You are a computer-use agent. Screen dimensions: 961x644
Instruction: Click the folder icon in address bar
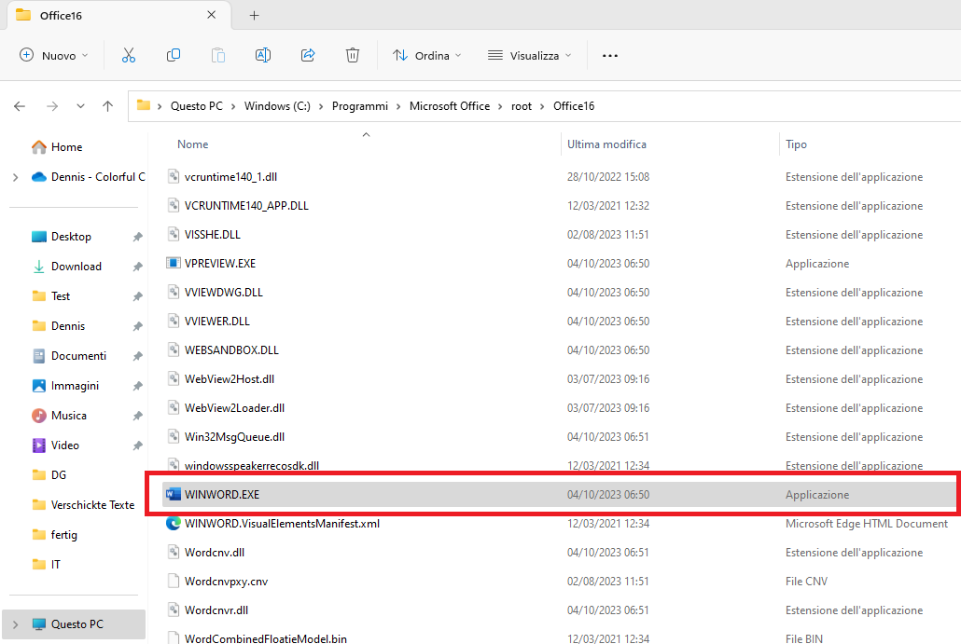(144, 105)
